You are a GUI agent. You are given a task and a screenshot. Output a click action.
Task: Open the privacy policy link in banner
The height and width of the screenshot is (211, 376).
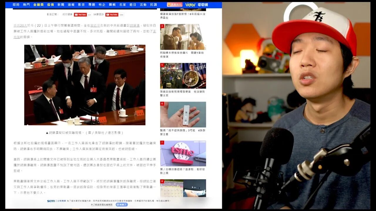pos(102,205)
